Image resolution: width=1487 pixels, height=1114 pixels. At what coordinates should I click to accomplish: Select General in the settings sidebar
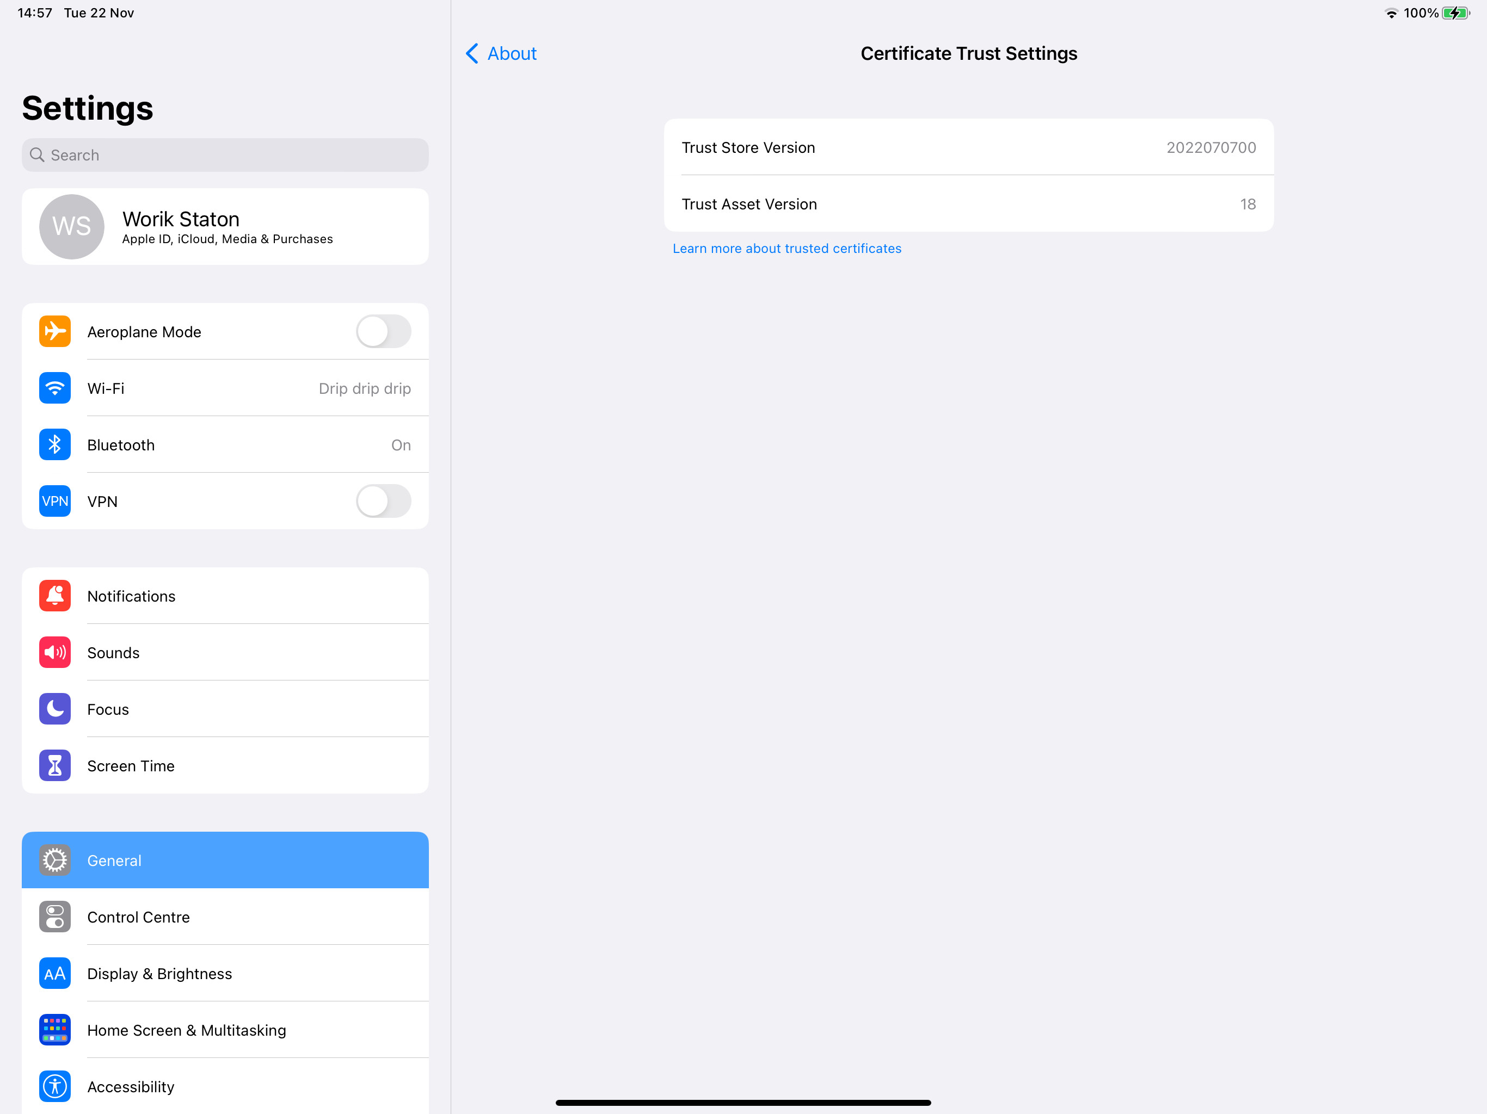tap(225, 860)
